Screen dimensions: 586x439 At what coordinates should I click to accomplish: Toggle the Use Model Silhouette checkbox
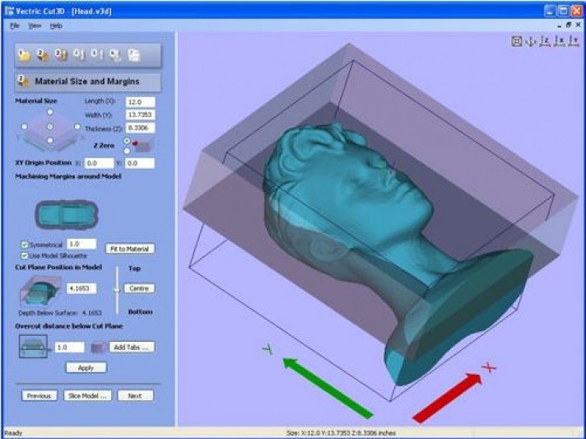pos(25,255)
